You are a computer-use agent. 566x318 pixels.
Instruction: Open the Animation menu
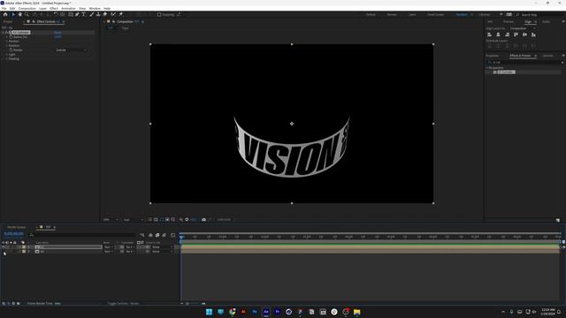coord(68,8)
